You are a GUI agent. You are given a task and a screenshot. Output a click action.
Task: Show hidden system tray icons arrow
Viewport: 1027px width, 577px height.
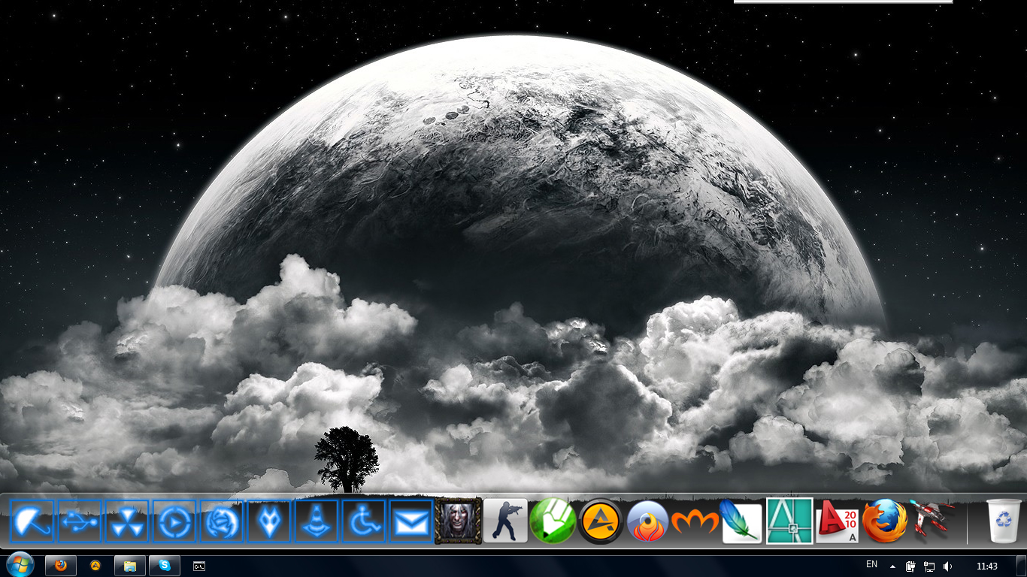892,566
